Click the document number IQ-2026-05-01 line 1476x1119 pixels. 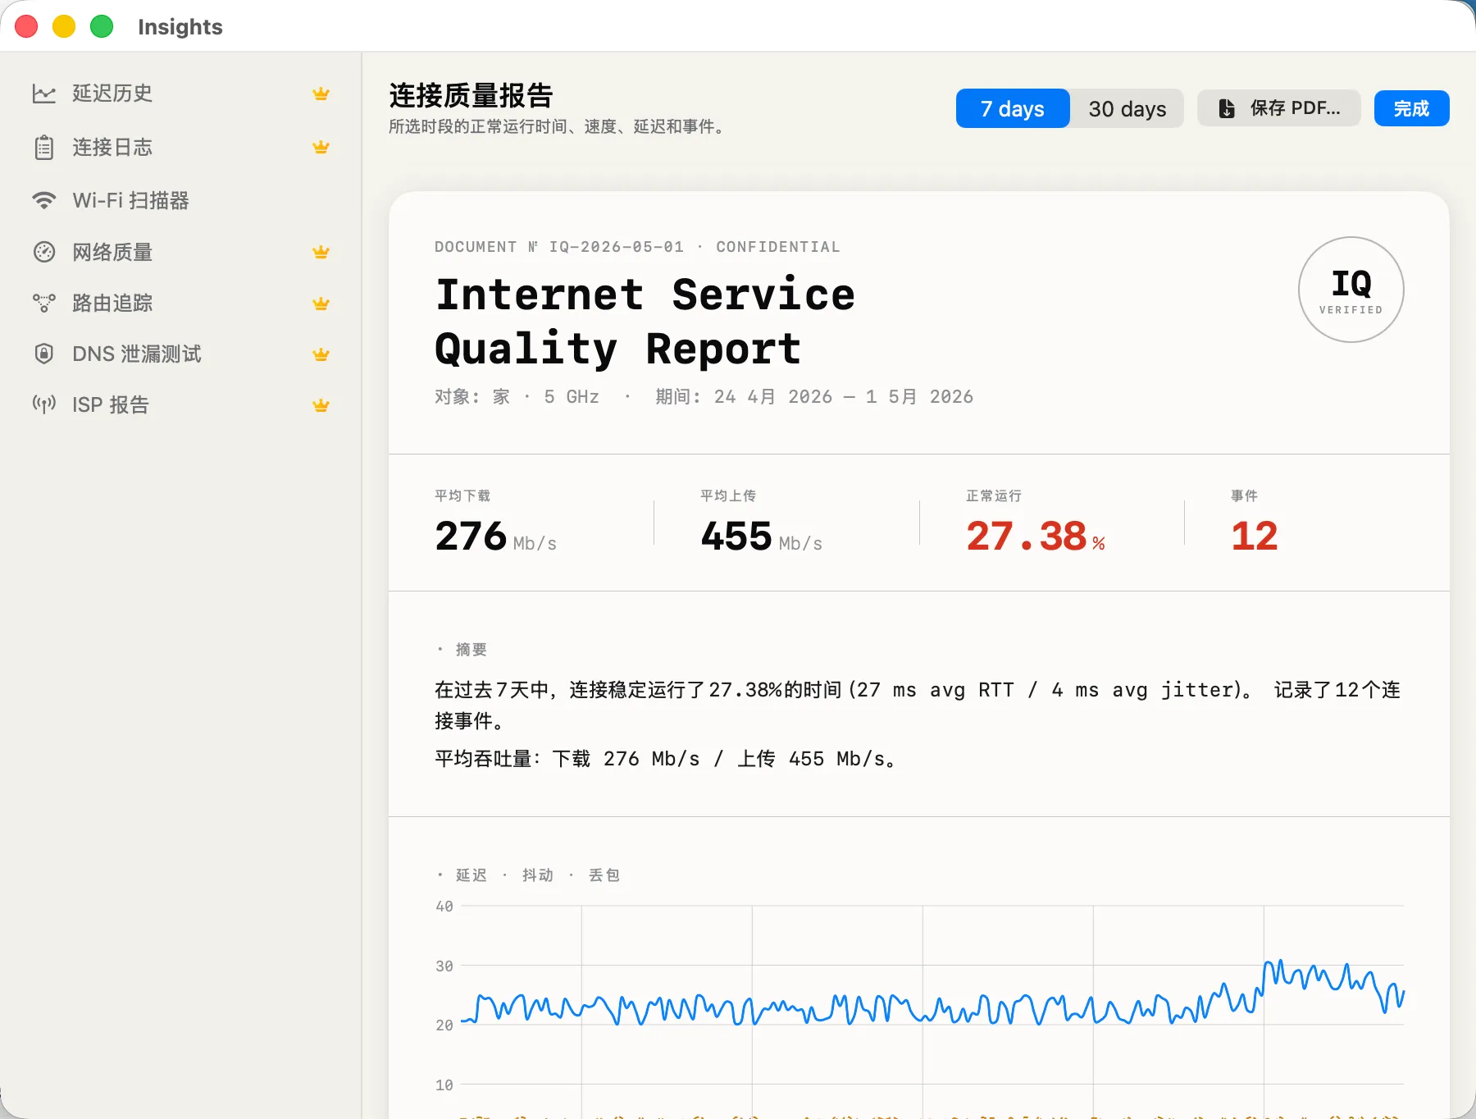(x=637, y=247)
